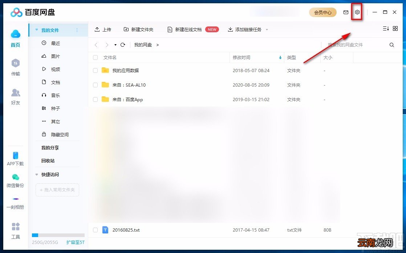Click the 文件名 column header
Screen dimensions: 406x253
(x=110, y=57)
